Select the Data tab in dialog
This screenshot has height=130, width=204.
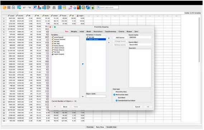coord(67,32)
